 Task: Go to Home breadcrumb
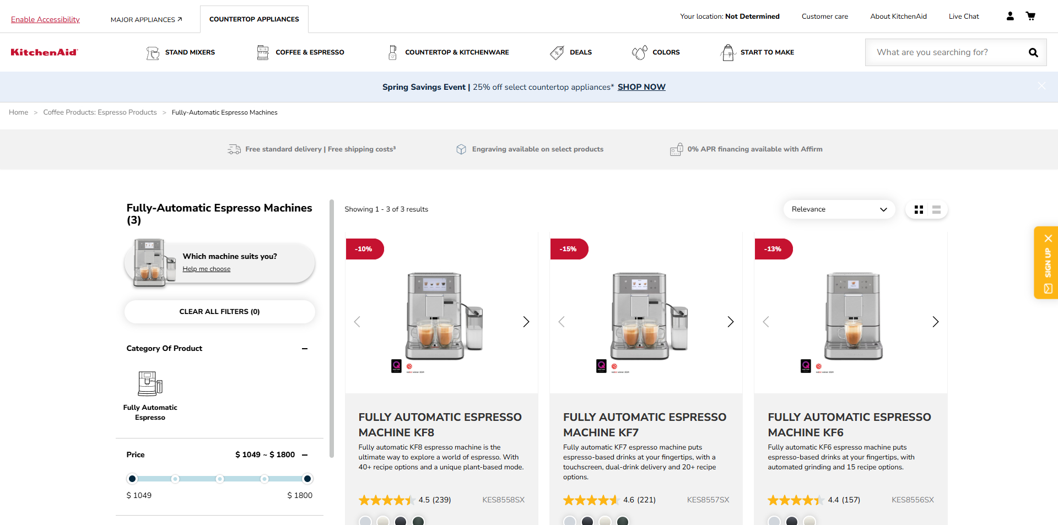point(18,112)
